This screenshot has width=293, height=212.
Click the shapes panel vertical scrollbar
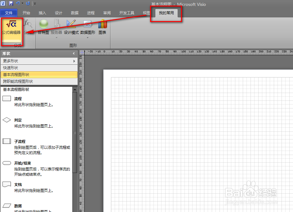(75, 132)
